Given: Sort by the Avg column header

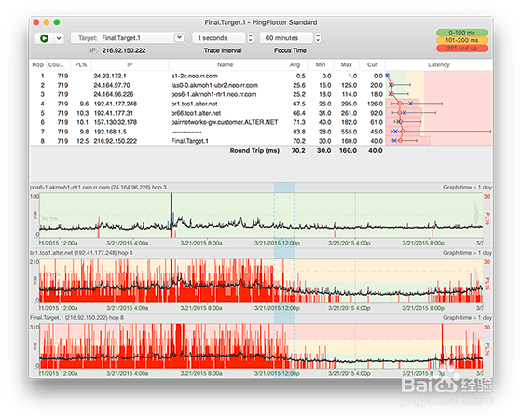Looking at the screenshot, I should click(x=295, y=64).
